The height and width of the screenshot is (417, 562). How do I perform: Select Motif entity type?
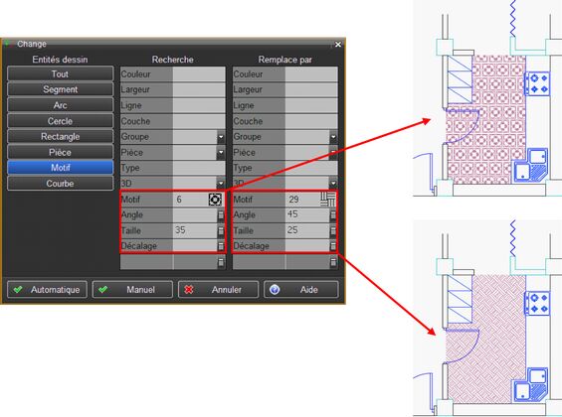[x=61, y=168]
